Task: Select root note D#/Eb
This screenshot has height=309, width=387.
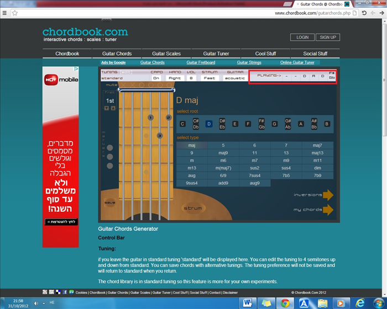Action: click(222, 124)
